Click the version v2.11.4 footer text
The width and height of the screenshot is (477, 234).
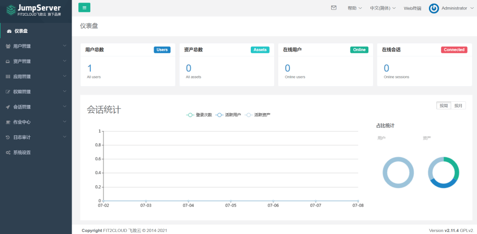point(451,230)
